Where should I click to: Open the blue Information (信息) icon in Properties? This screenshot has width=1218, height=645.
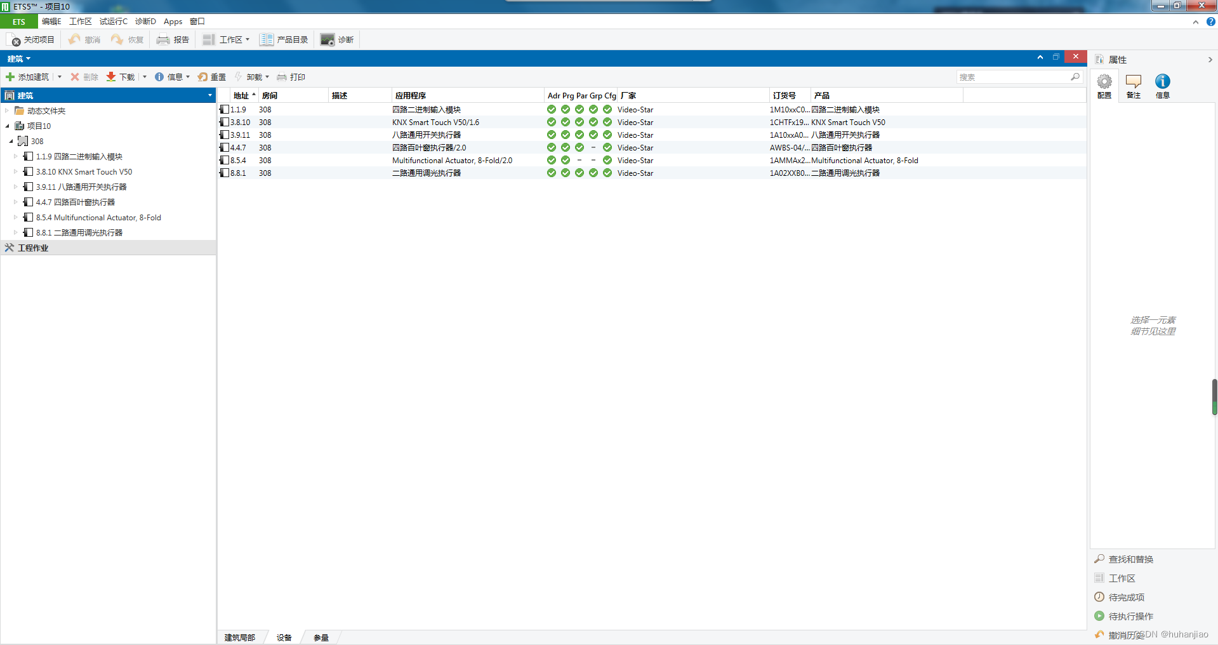click(1162, 82)
